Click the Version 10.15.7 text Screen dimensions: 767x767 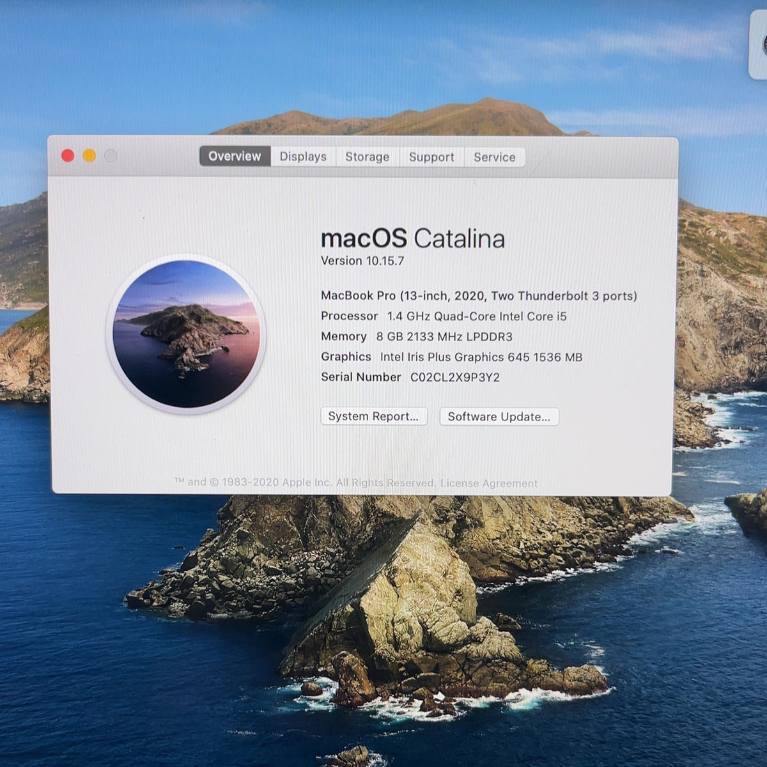(x=362, y=261)
